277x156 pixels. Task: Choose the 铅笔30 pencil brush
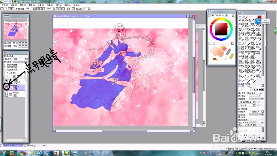[241, 25]
